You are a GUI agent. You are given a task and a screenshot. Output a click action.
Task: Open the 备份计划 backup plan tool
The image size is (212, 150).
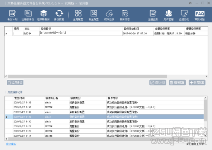[12, 15]
